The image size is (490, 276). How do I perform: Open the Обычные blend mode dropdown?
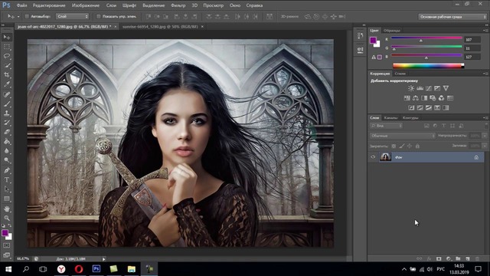(x=403, y=136)
